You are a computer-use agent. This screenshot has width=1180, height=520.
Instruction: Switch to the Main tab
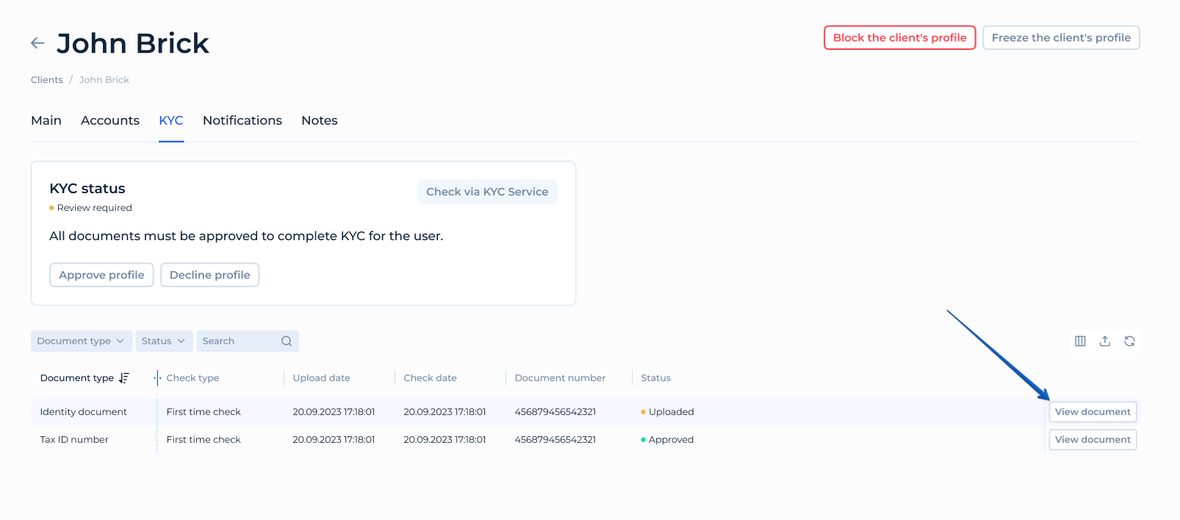tap(46, 120)
